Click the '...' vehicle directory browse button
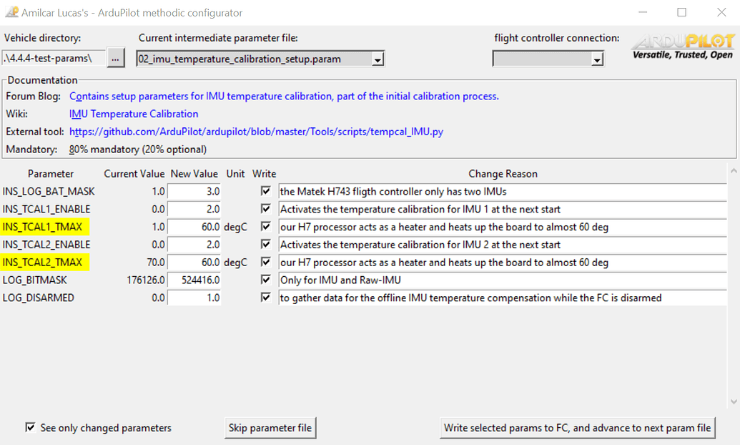The image size is (740, 445). 115,58
